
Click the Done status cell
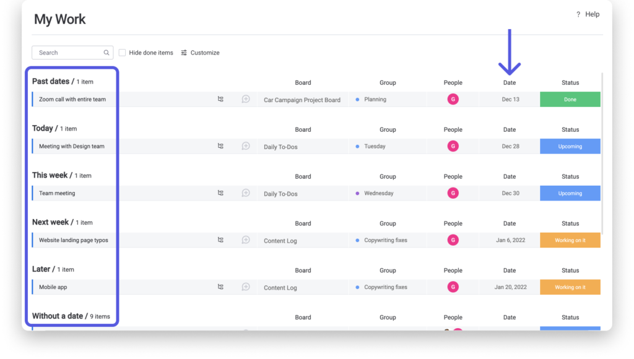[570, 99]
